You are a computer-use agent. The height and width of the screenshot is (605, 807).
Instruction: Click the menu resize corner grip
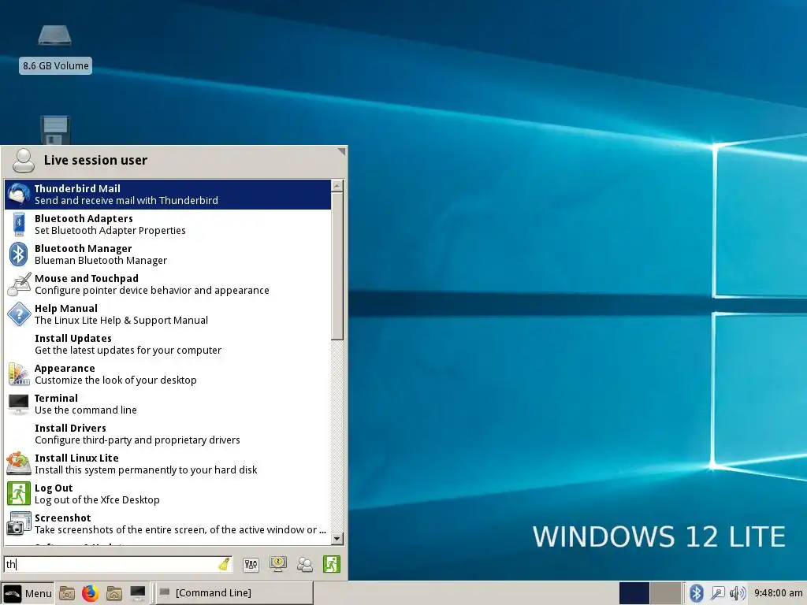[x=341, y=151]
